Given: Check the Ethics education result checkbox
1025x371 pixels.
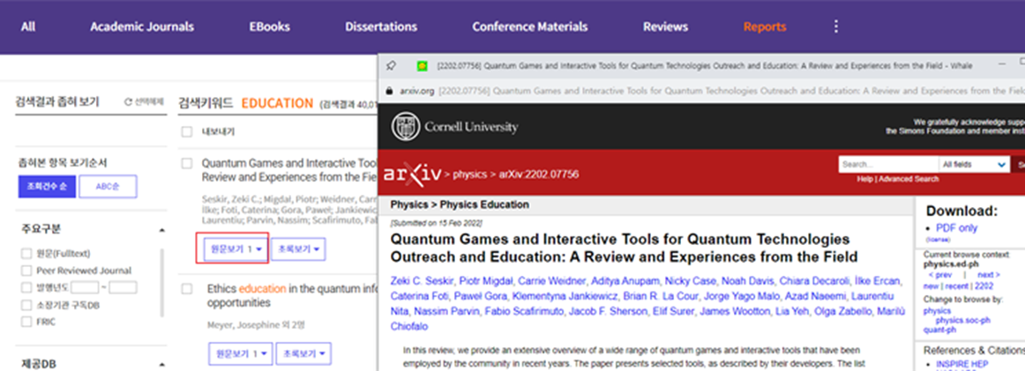Looking at the screenshot, I should click(187, 289).
